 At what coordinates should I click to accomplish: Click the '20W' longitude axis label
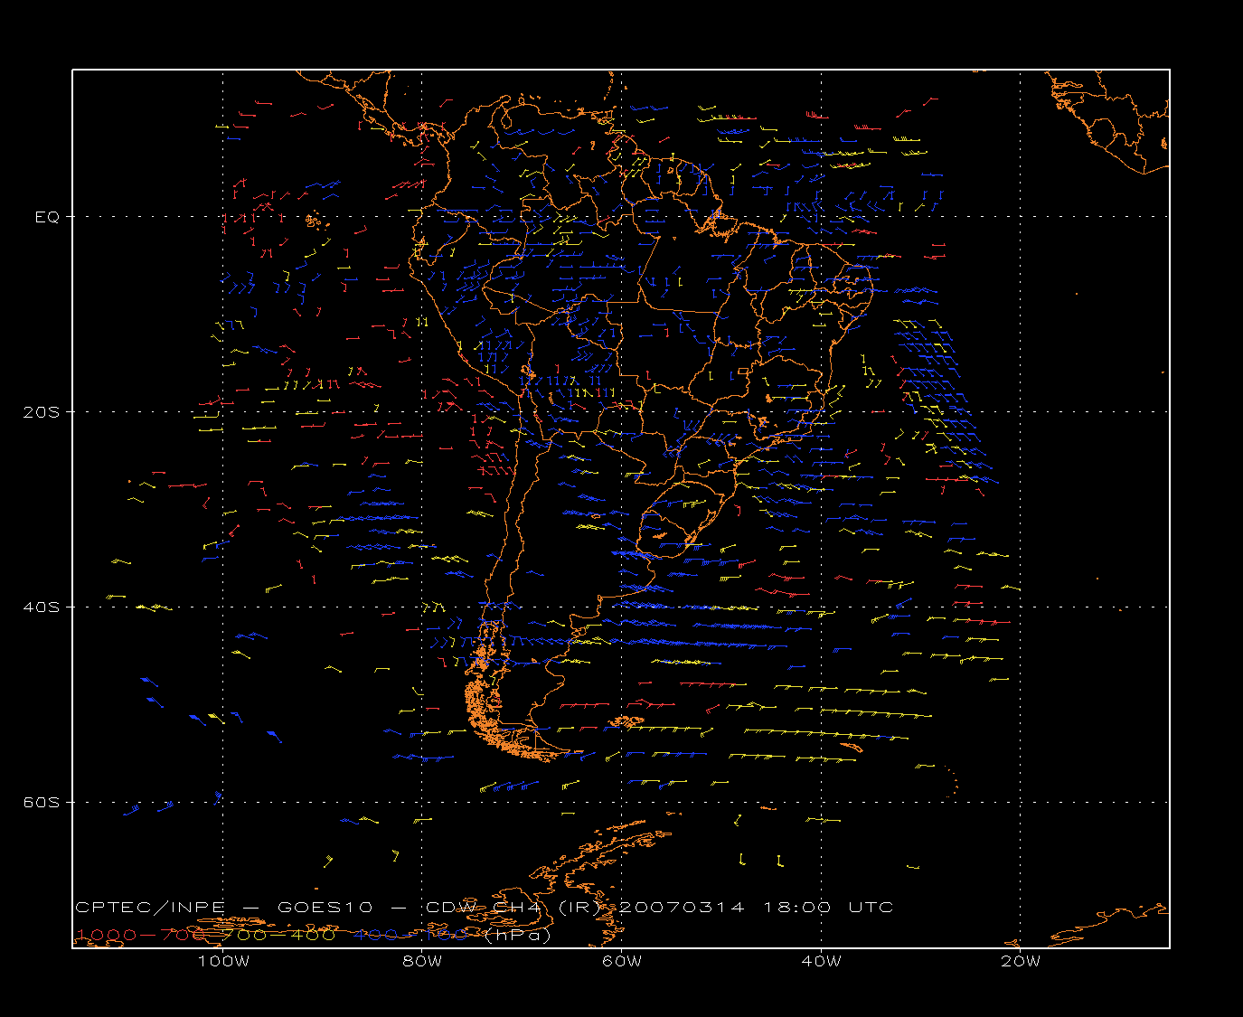(x=1021, y=961)
